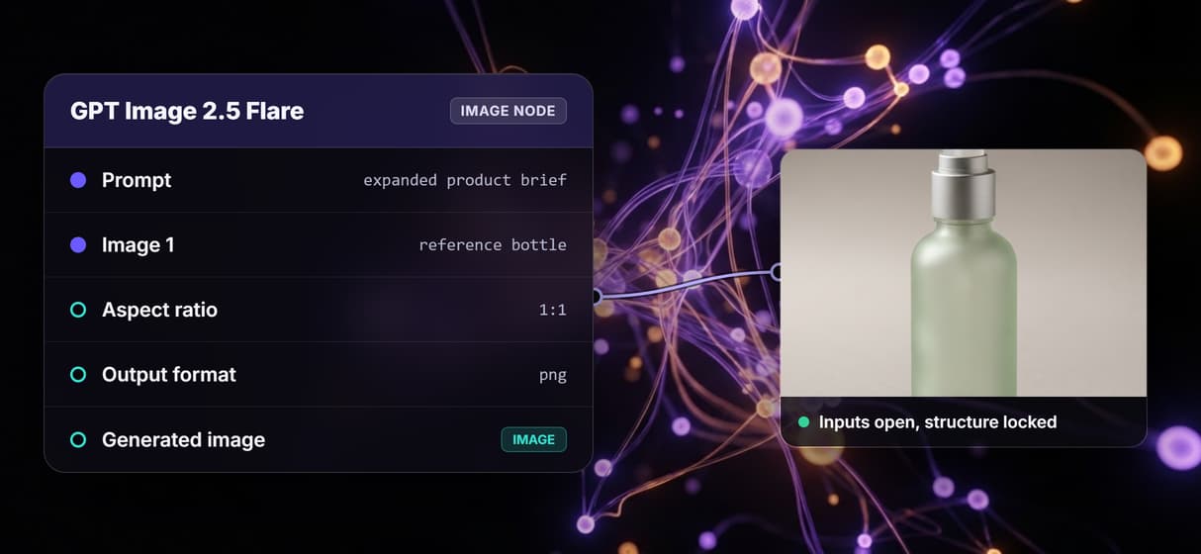Screen dimensions: 1201x554
Task: Click the IMAGE NODE badge
Action: tap(508, 111)
